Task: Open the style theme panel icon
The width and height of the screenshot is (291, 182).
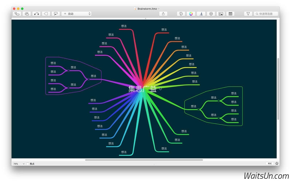Action: tap(181, 14)
